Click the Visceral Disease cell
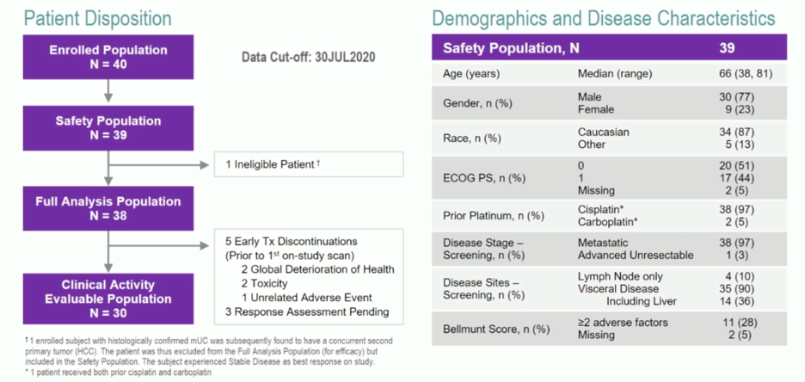 tap(618, 288)
